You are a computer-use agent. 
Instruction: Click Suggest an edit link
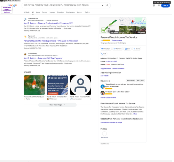pos(105,68)
